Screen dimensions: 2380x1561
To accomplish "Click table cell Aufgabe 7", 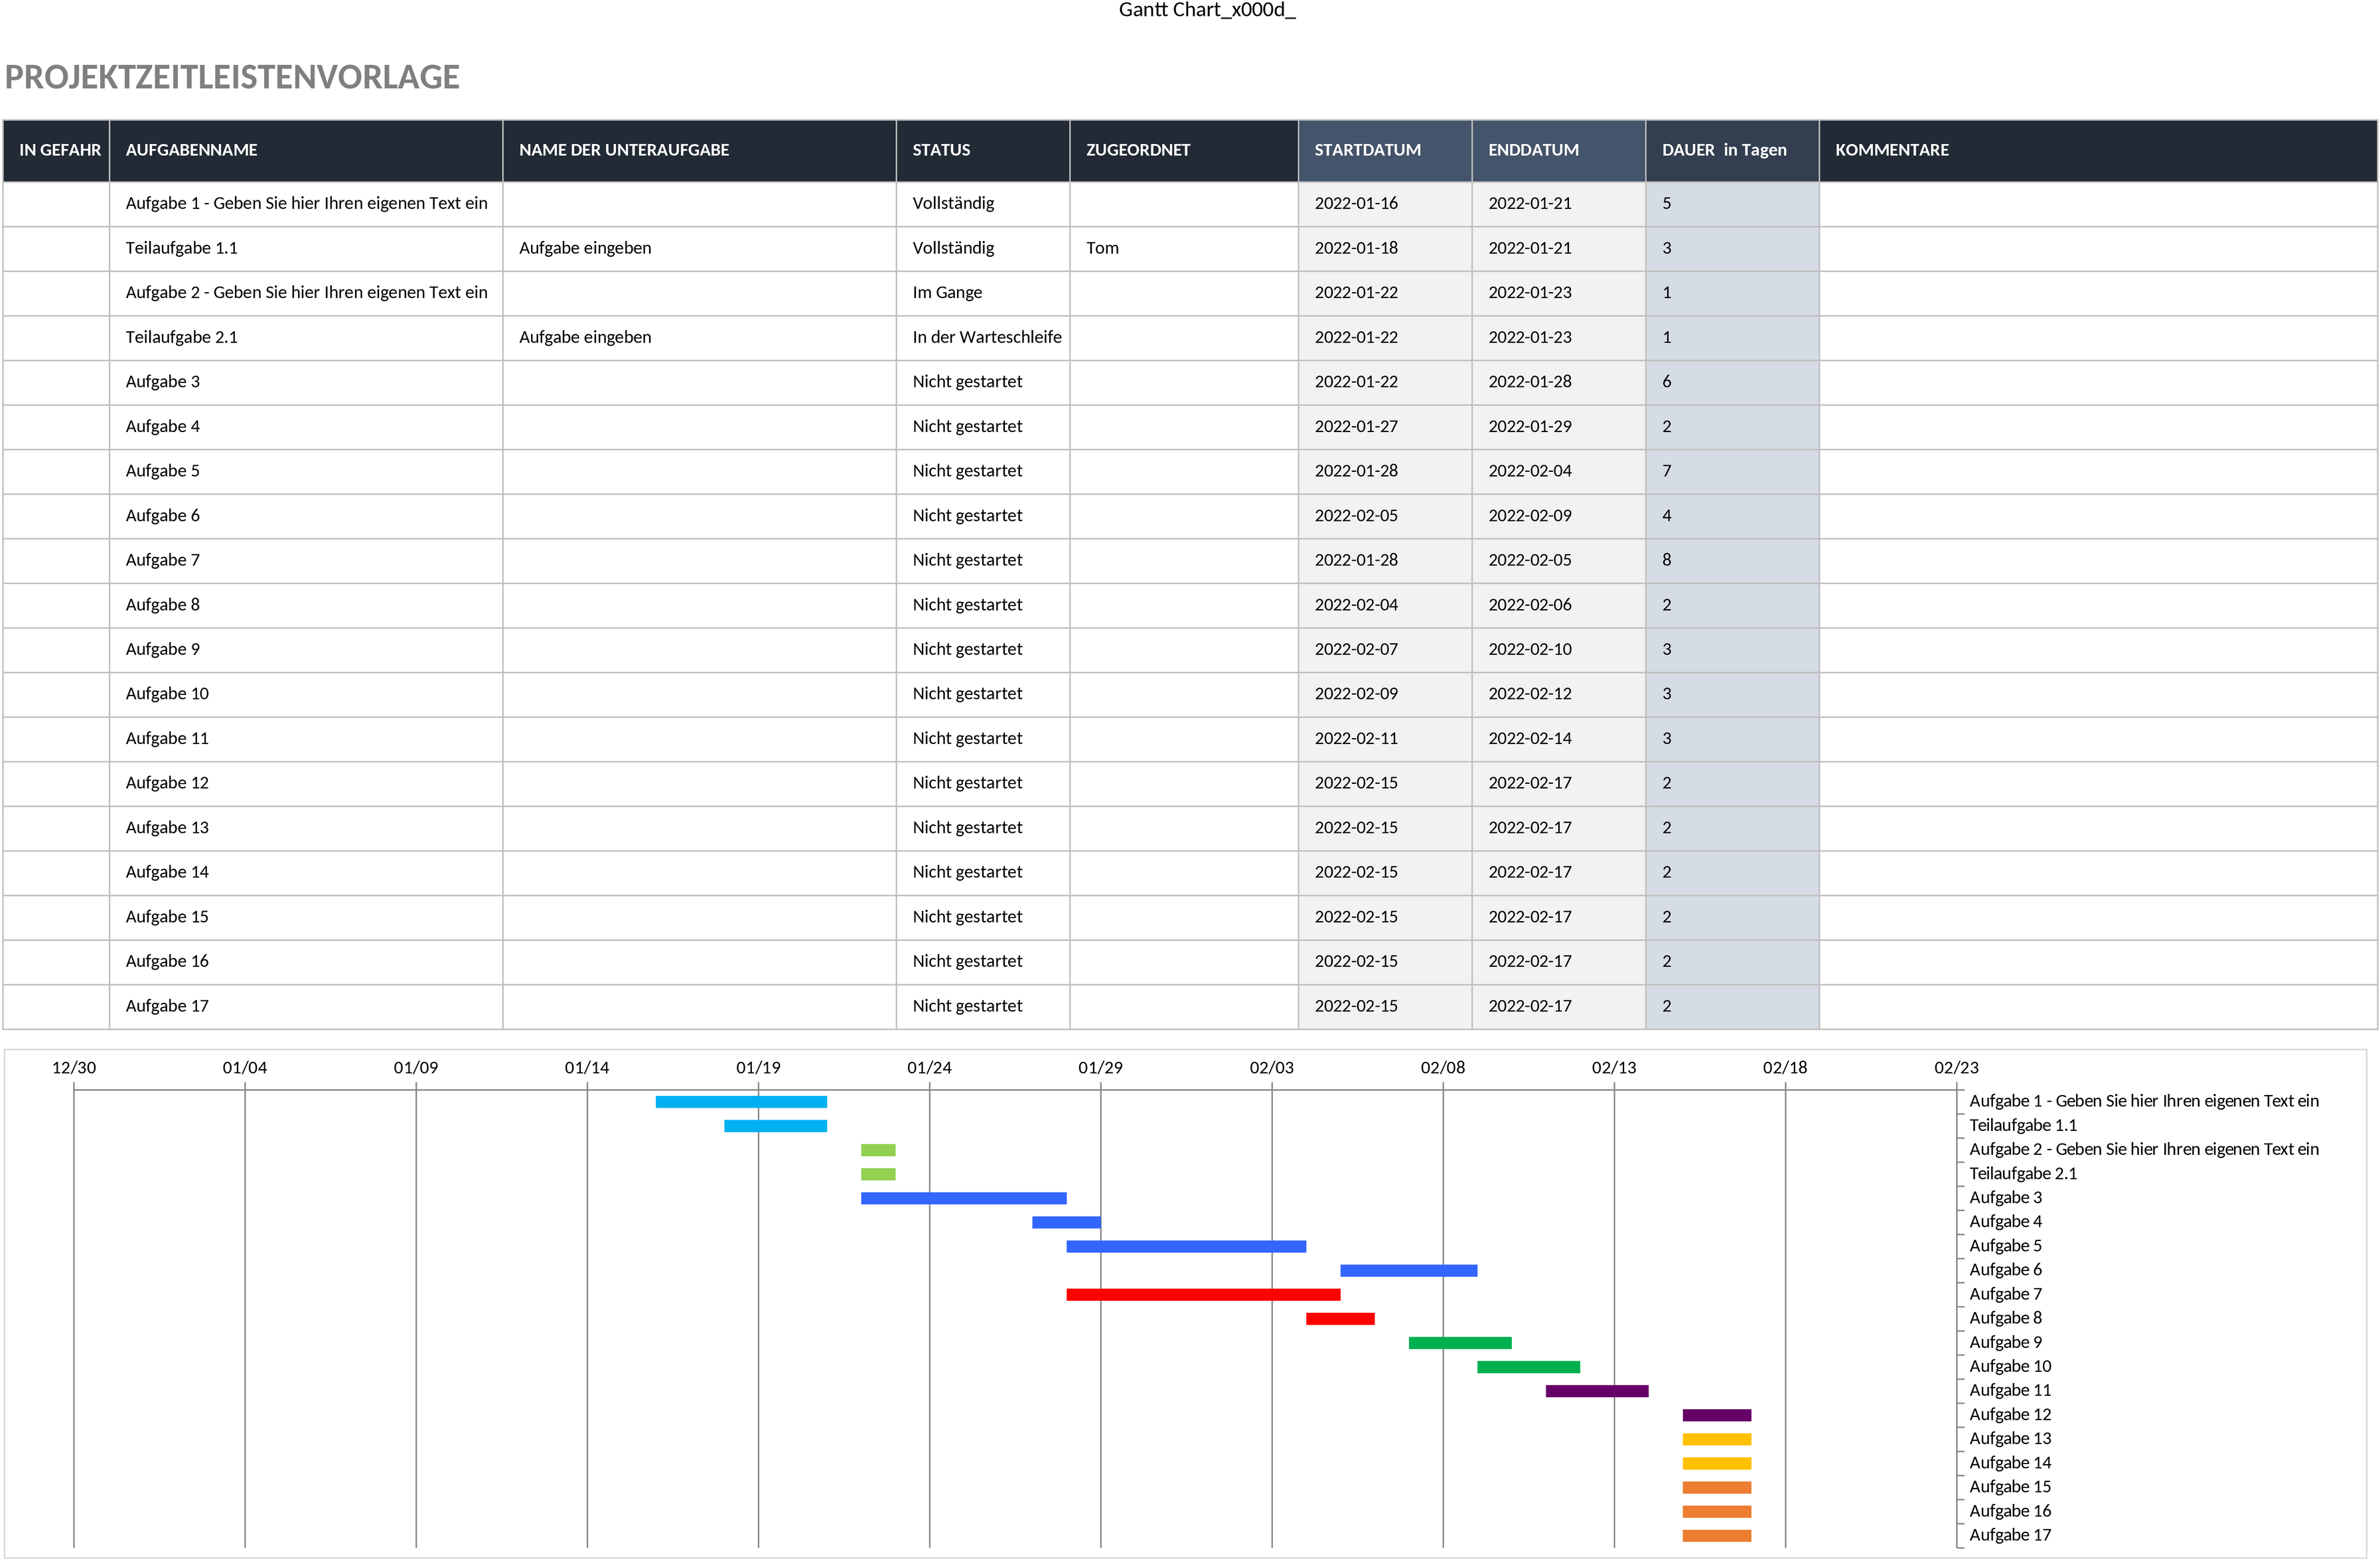I will (x=306, y=561).
